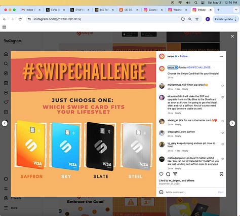The height and width of the screenshot is (216, 240).
Task: Open the comment bubble icon
Action: 168,174
